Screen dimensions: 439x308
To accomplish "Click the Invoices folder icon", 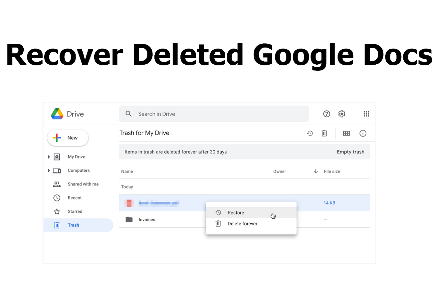I will [x=129, y=220].
